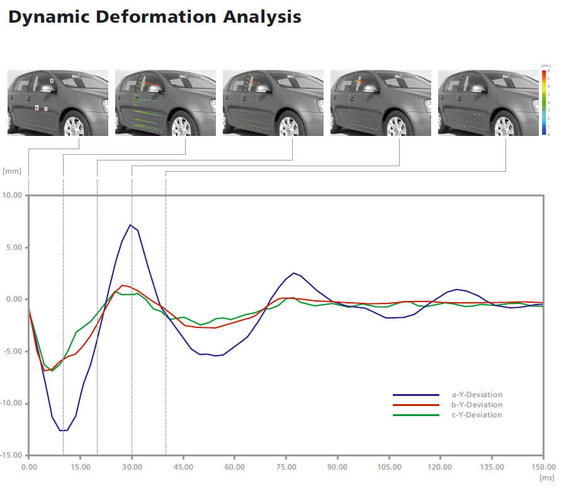The image size is (564, 491).
Task: Select the -15.00 value on the y-axis
Action: pyautogui.click(x=13, y=454)
